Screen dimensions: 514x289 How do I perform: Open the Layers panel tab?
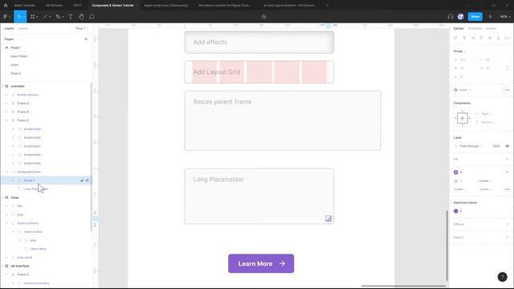pos(9,29)
